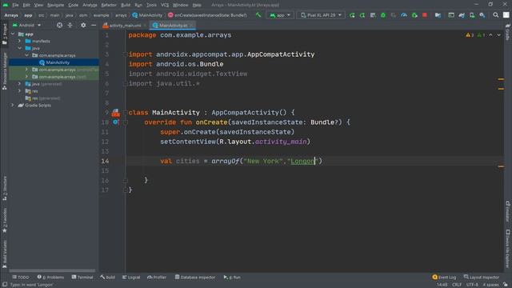Collapse the java folder node
The height and width of the screenshot is (288, 512).
[19, 48]
